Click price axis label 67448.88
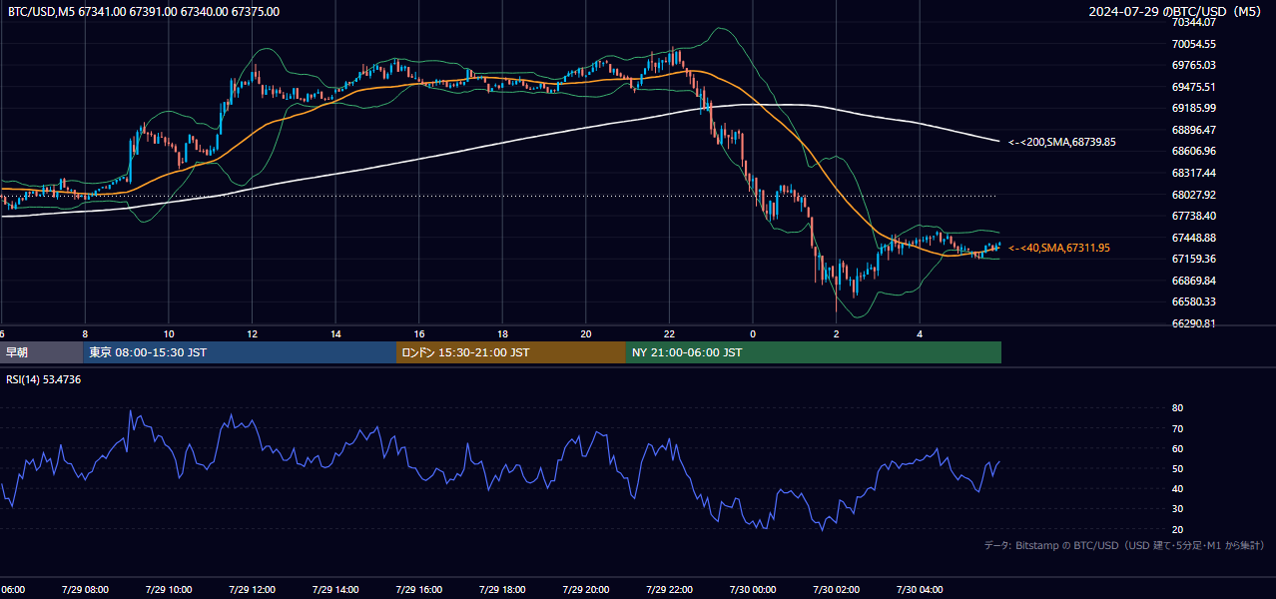Screen dimensions: 1276x599 pos(1194,238)
